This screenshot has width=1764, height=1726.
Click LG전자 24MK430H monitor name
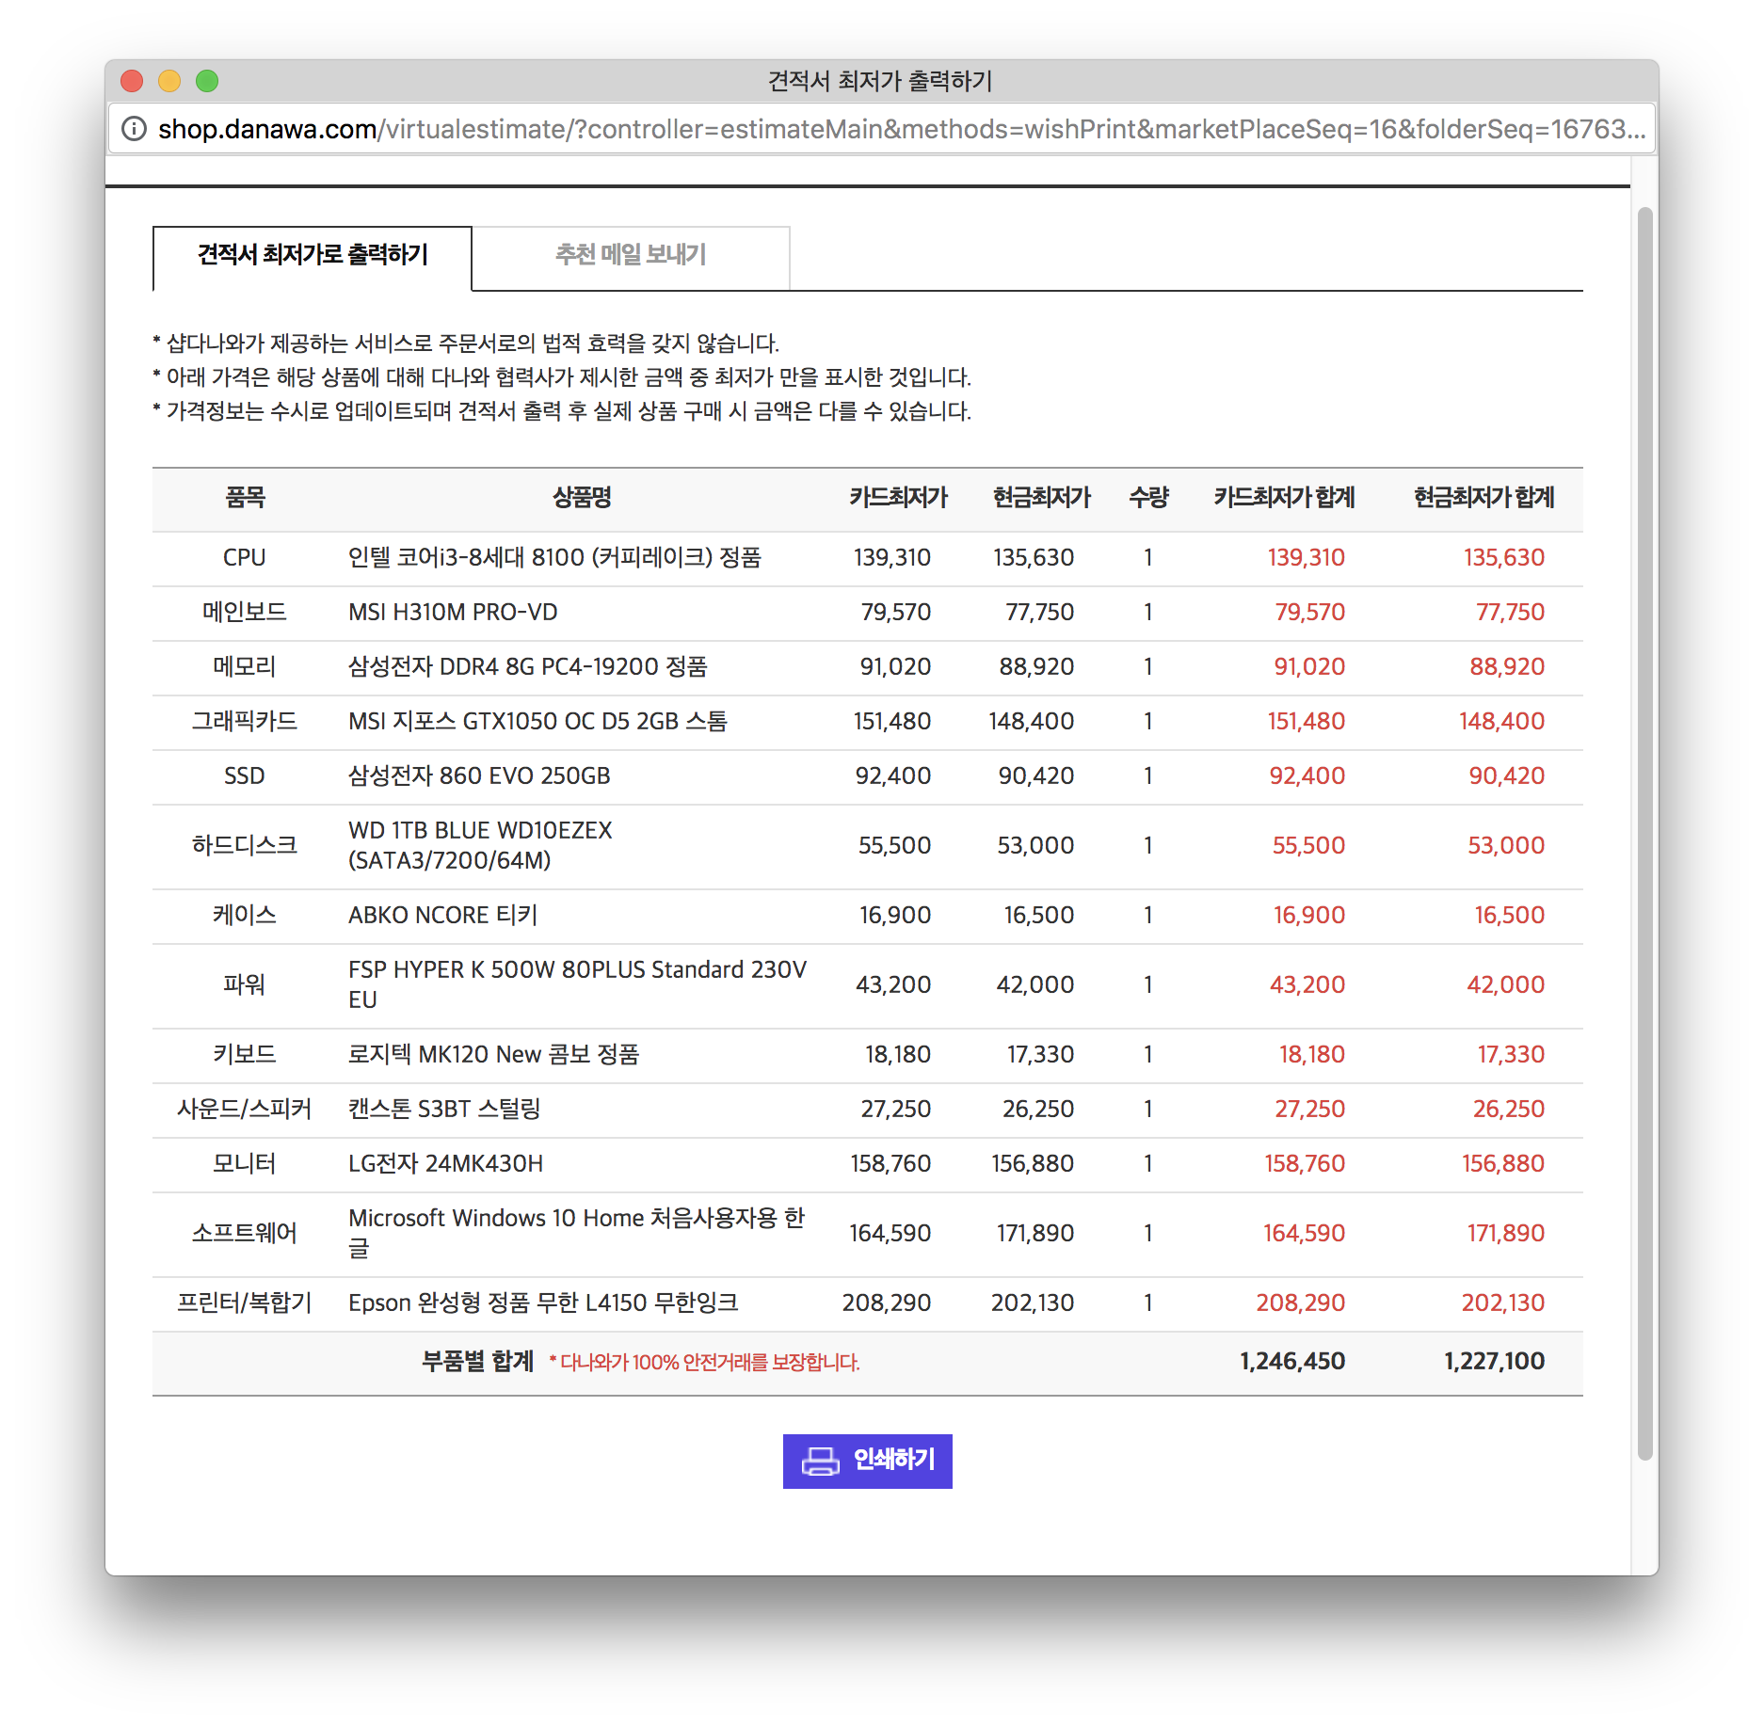pyautogui.click(x=445, y=1163)
